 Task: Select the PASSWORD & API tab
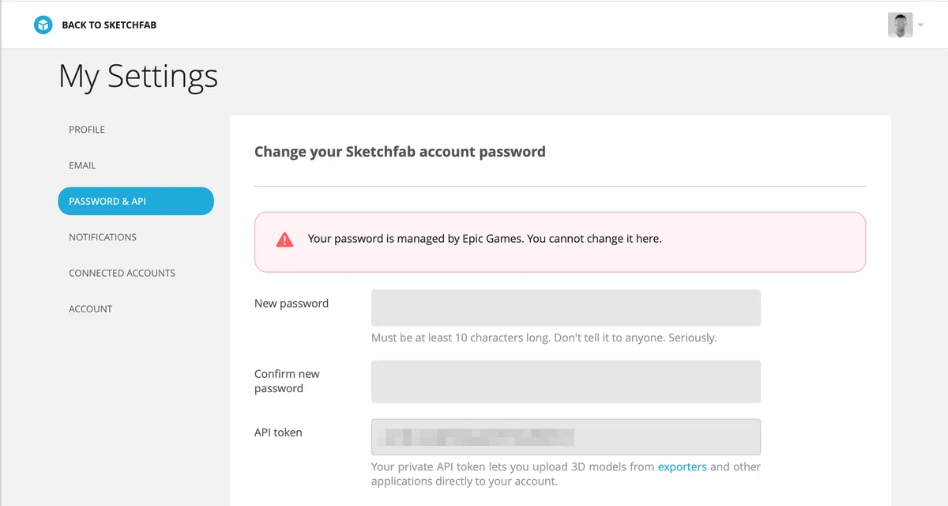point(136,201)
